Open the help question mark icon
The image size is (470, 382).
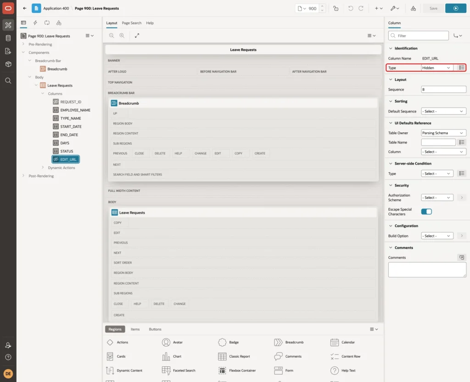coord(8,357)
